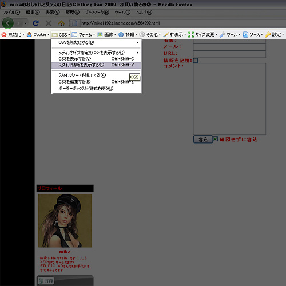Go to the Home page icon
Screen dimensions: 286x286
61,23
